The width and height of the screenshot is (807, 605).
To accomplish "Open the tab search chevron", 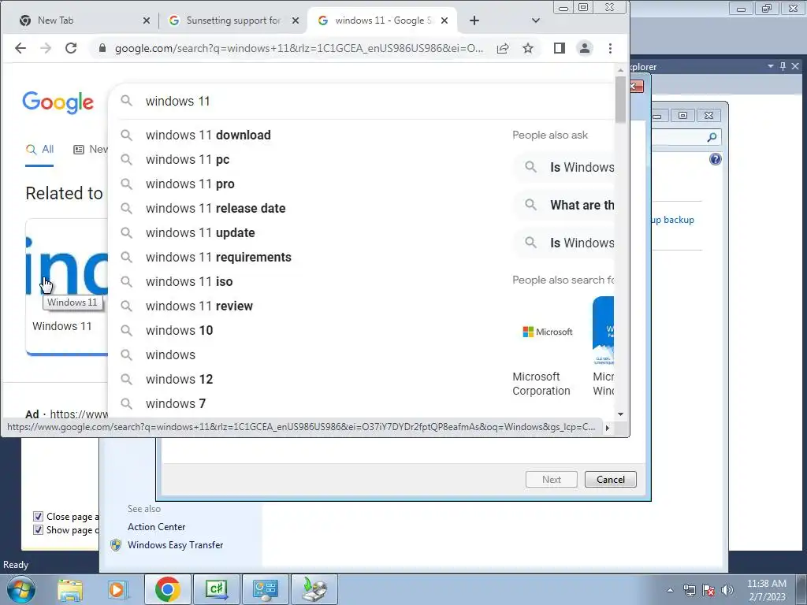I will click(536, 20).
